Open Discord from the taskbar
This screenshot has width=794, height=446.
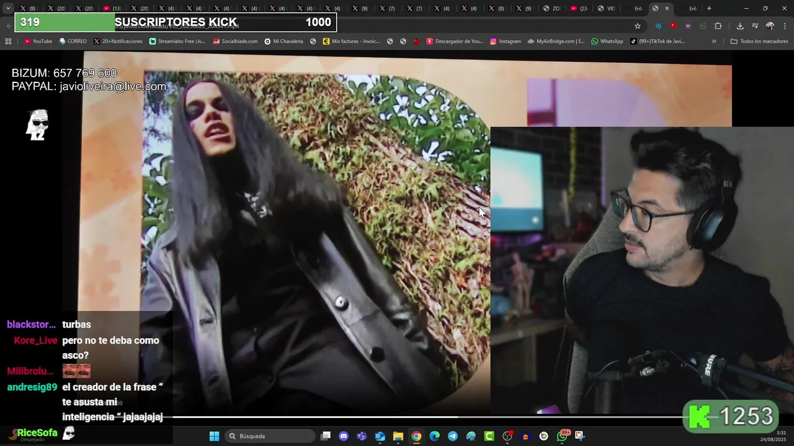[x=344, y=436]
